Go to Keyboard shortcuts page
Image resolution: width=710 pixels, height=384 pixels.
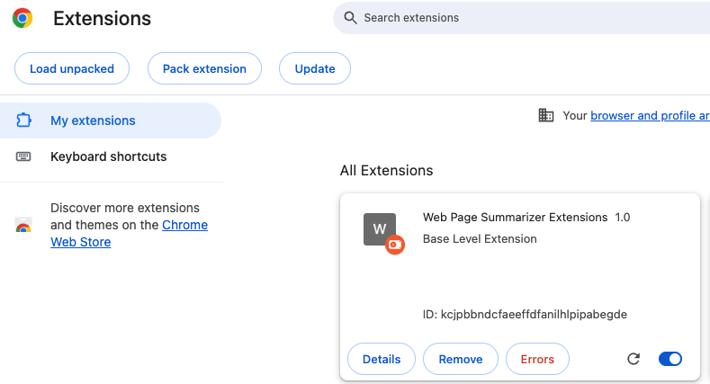pyautogui.click(x=108, y=156)
